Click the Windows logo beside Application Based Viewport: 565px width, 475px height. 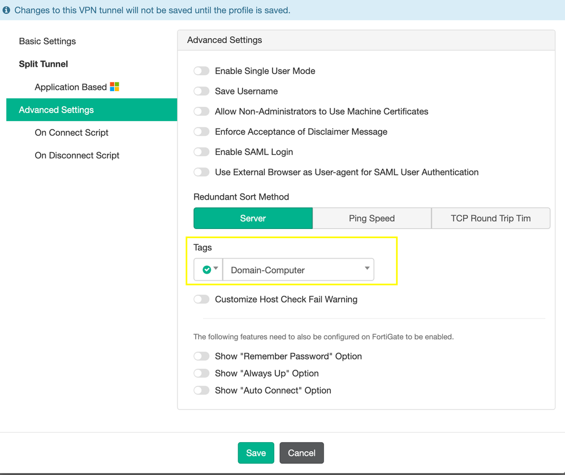pyautogui.click(x=115, y=87)
